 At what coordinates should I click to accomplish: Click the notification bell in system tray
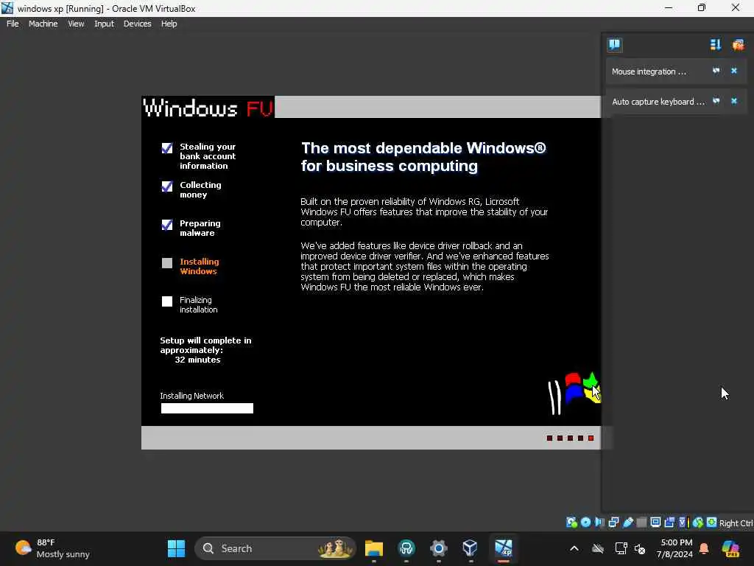pyautogui.click(x=704, y=548)
